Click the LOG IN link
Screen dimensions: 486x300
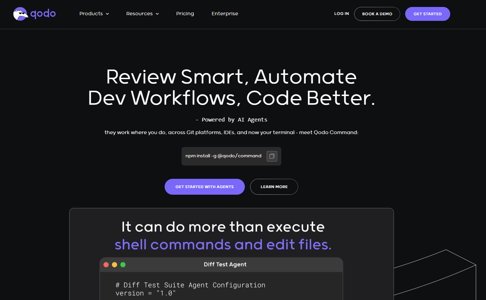point(342,14)
